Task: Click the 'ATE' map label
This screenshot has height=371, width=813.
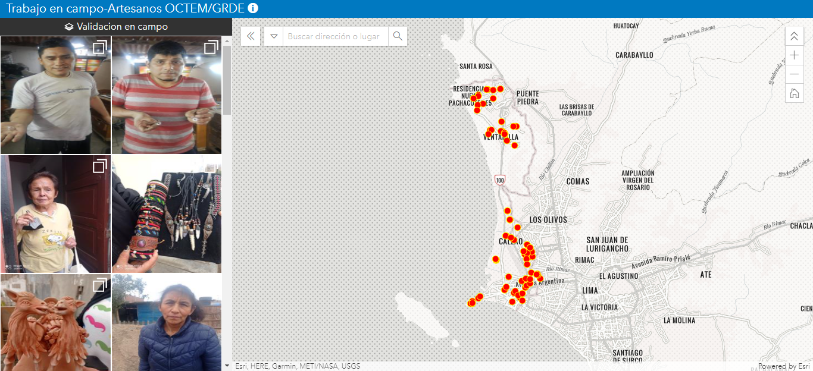Action: [x=706, y=275]
